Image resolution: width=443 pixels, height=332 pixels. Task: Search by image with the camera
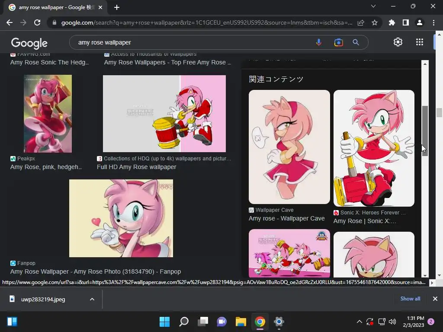tap(338, 42)
